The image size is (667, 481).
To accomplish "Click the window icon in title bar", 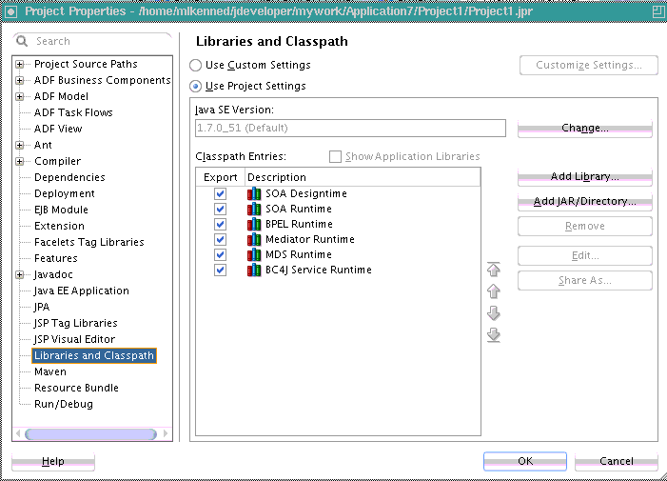I will click(11, 11).
